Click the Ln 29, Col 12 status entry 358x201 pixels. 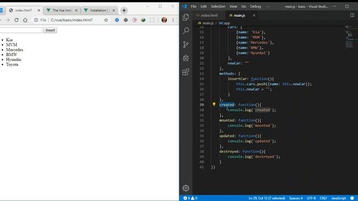coord(267,198)
